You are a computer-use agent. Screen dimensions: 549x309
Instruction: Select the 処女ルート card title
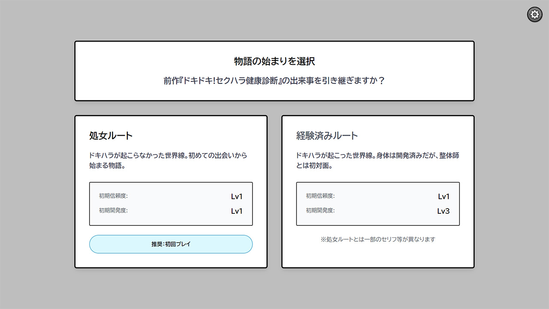tap(111, 136)
